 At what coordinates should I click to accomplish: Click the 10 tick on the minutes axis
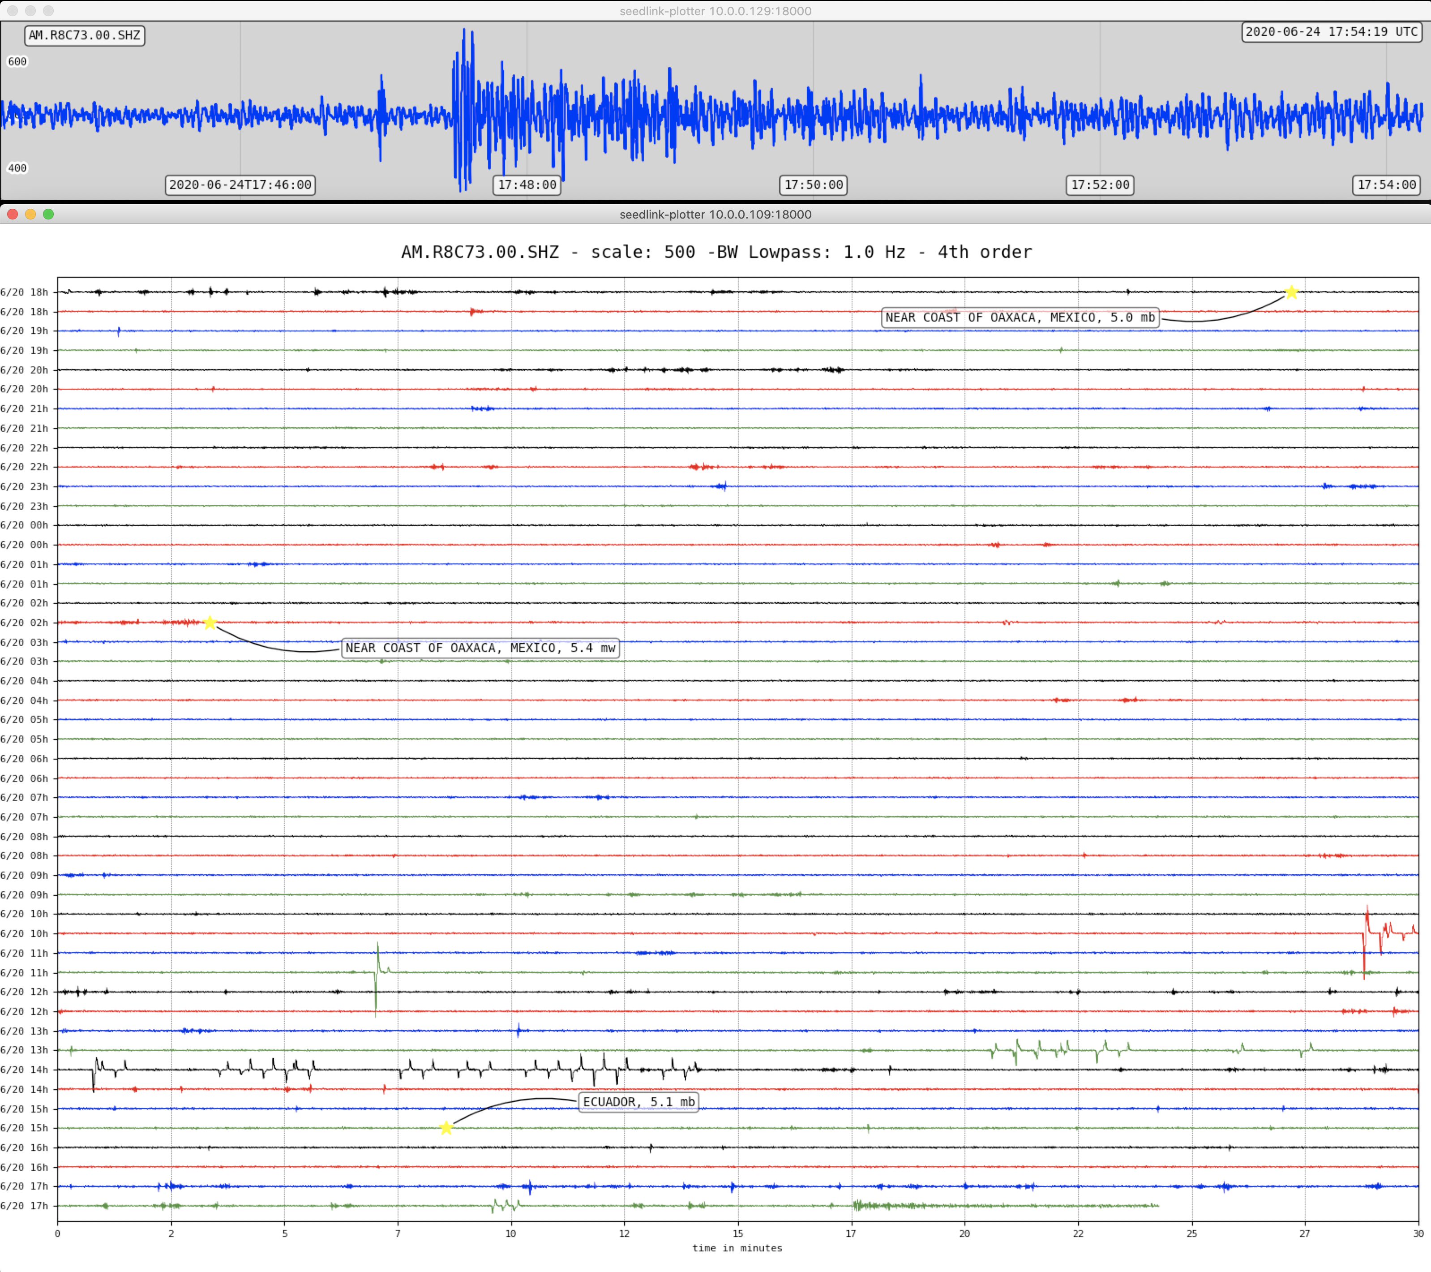pyautogui.click(x=511, y=1233)
